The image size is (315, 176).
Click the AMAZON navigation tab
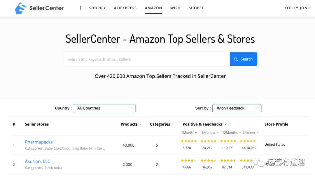[x=153, y=8]
